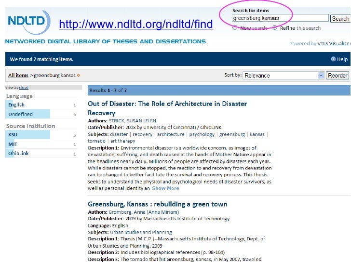Click the architecture subject link

pos(171,134)
